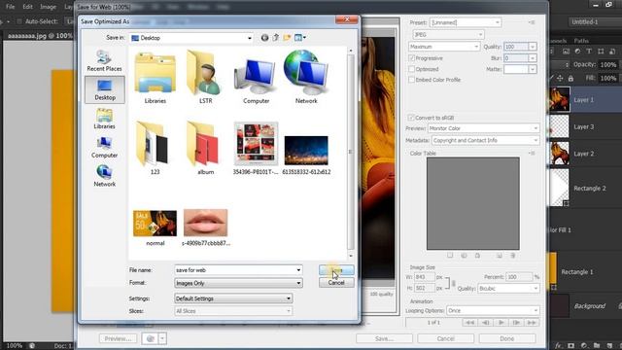This screenshot has width=622, height=350.
Task: Open the Bicubic resample quality dropdown
Action: pos(508,289)
